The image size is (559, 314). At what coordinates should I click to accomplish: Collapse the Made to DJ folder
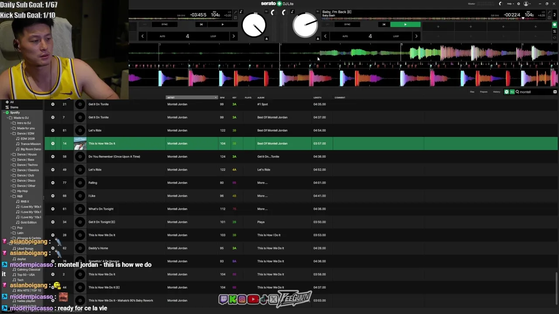(x=7, y=118)
